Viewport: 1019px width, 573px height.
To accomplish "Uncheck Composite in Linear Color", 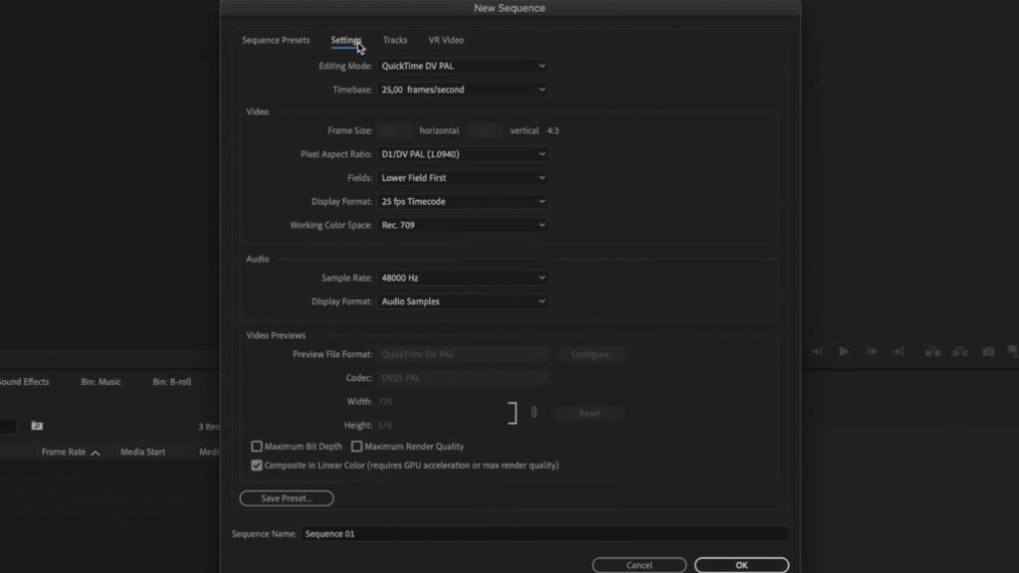I will [257, 466].
